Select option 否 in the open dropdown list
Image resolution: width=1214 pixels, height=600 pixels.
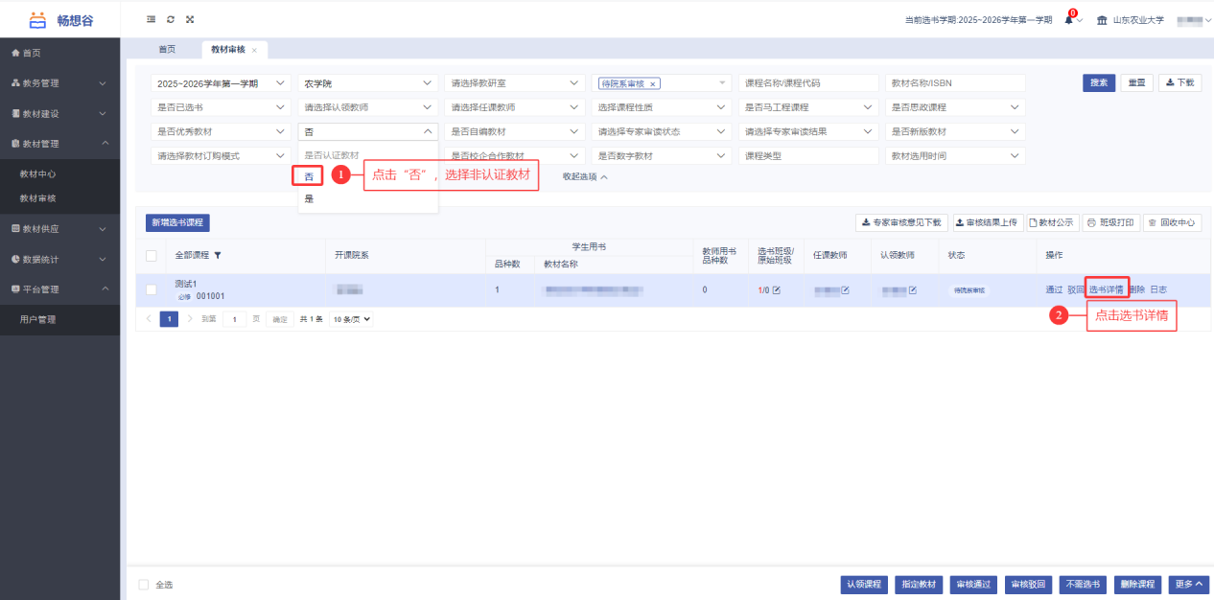tap(309, 176)
